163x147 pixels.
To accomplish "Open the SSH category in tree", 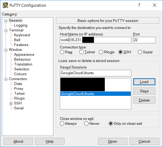I will click(18, 103).
